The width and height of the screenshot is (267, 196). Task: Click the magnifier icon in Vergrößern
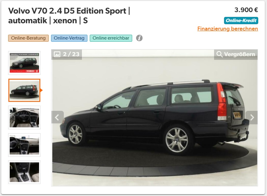[x=219, y=54]
